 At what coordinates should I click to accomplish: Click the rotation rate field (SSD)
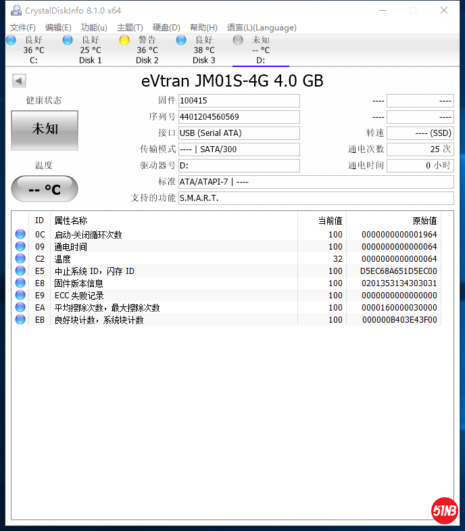(420, 133)
